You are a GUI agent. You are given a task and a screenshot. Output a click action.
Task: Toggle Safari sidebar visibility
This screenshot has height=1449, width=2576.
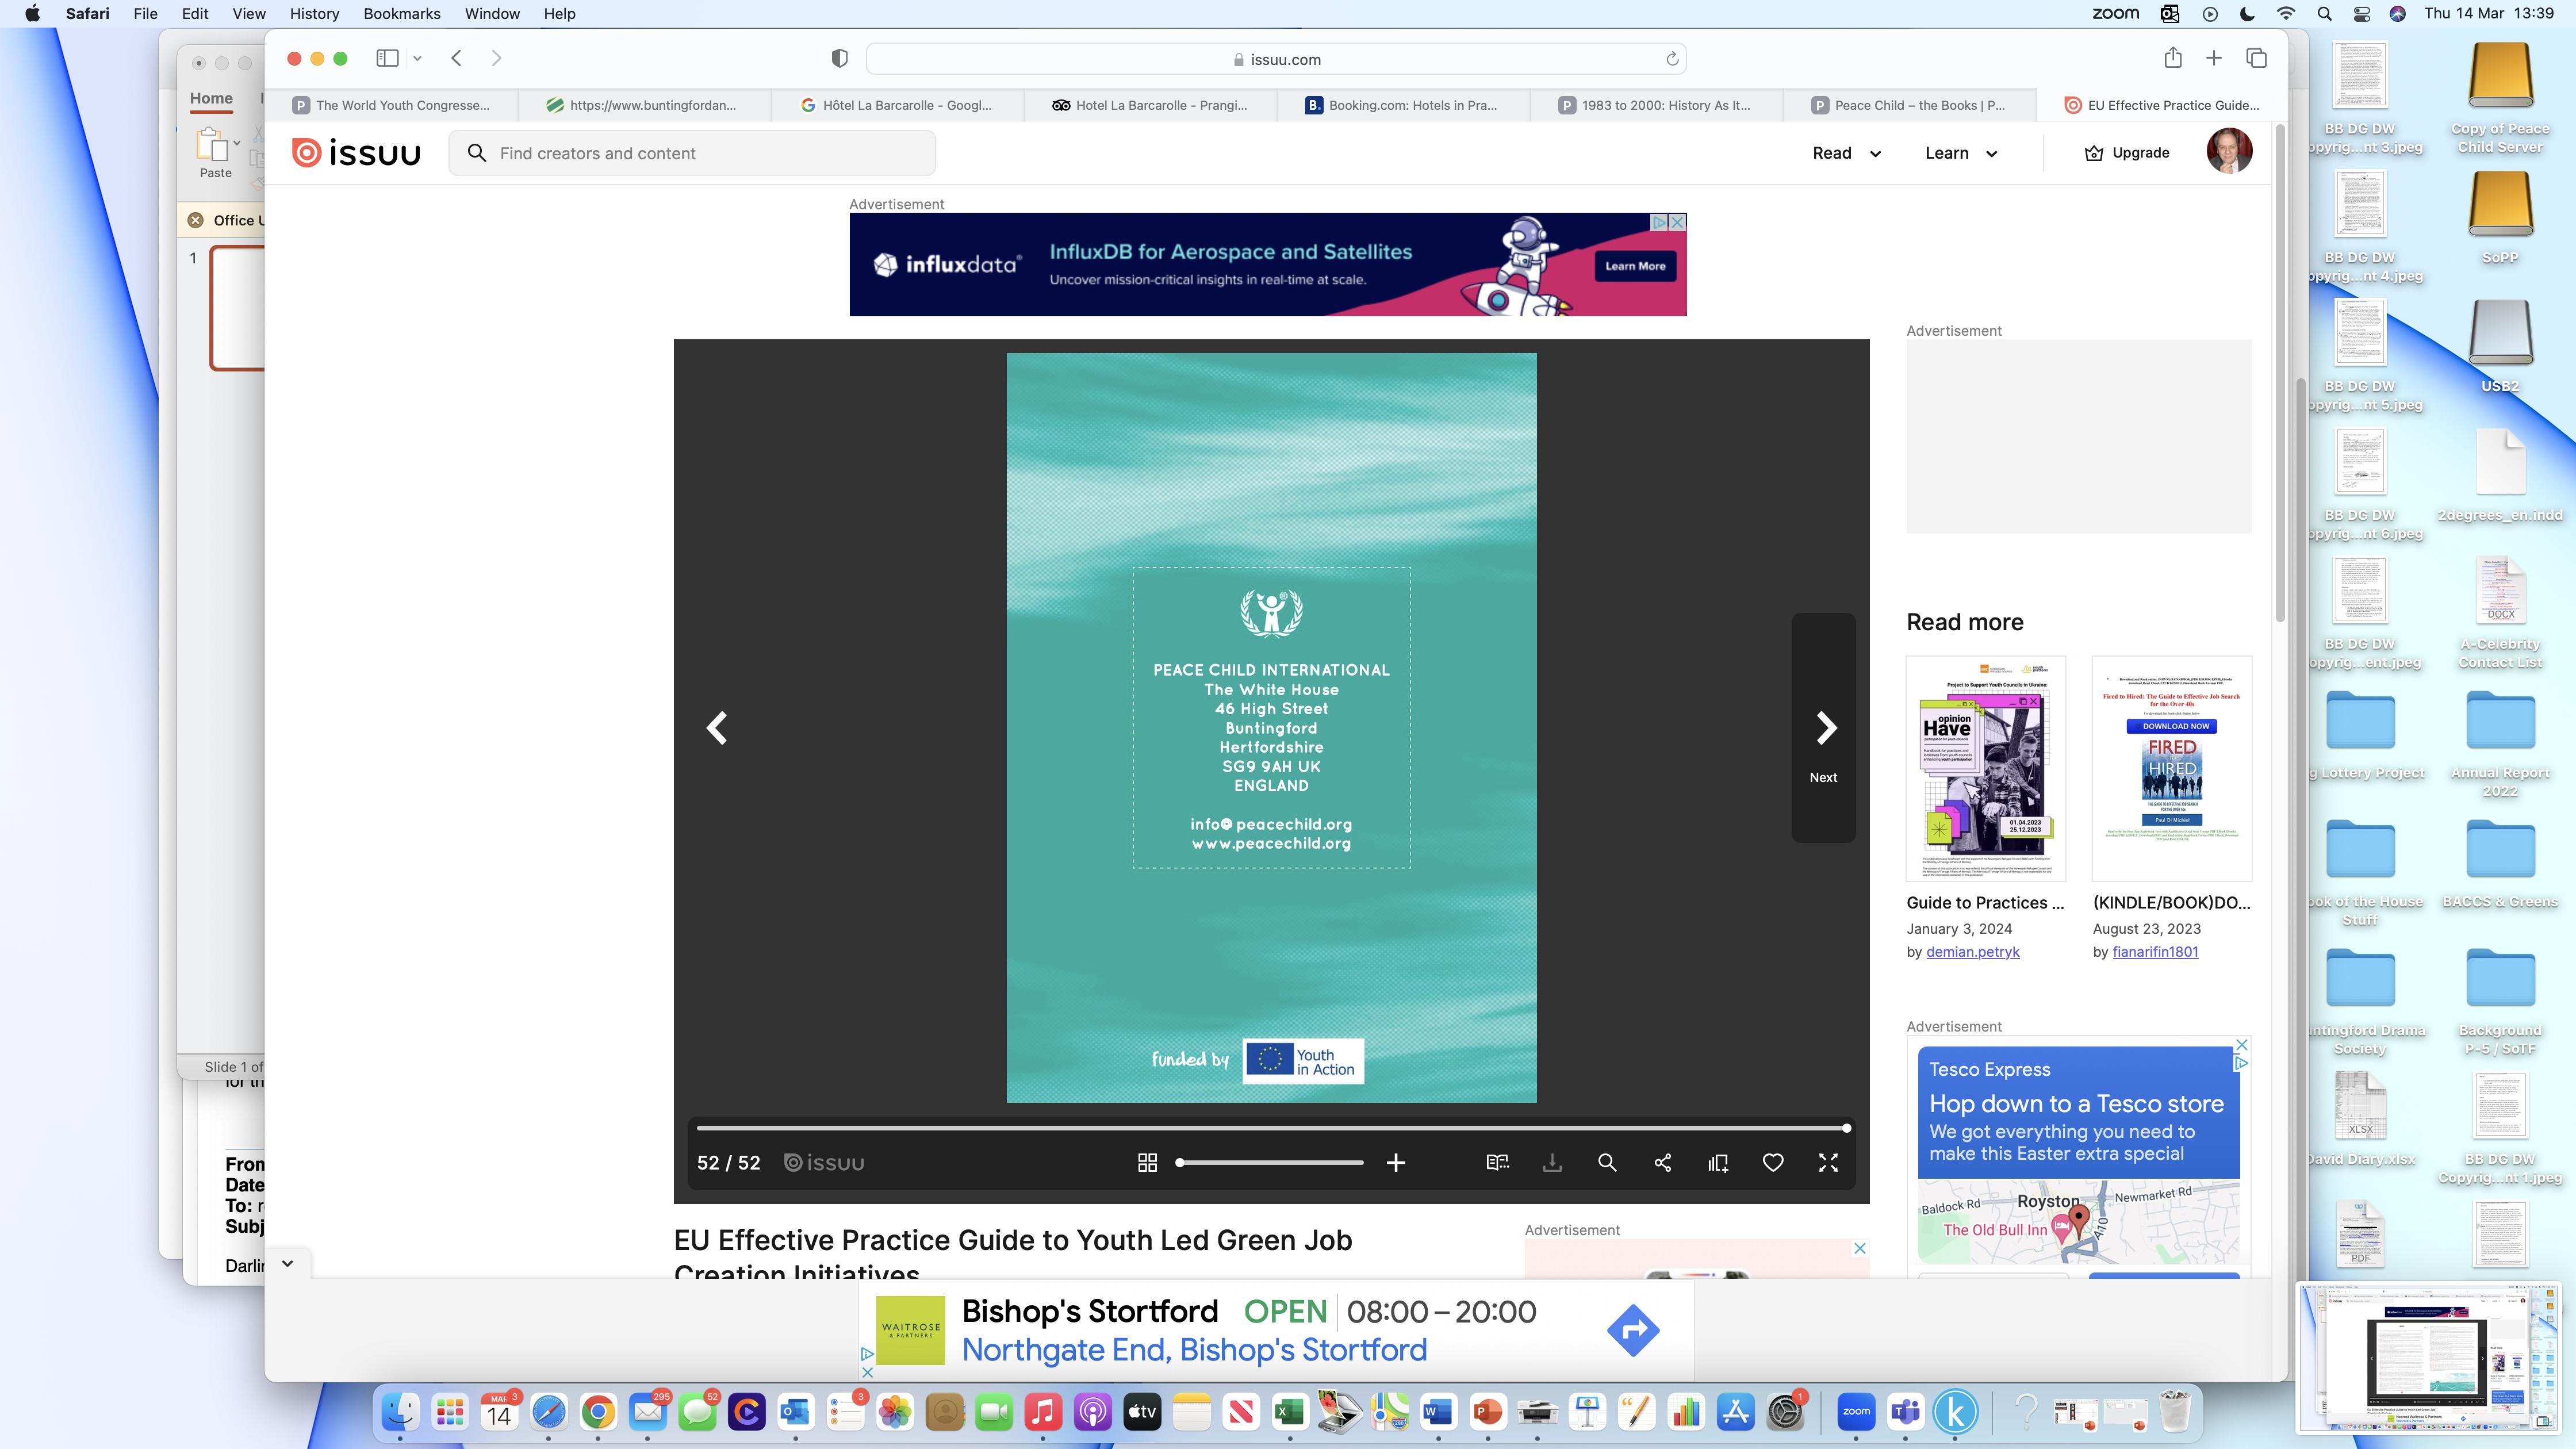point(387,58)
